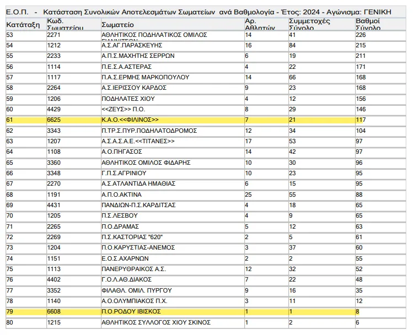Click the Βαθμοί Σύνολο column header

tap(368, 24)
